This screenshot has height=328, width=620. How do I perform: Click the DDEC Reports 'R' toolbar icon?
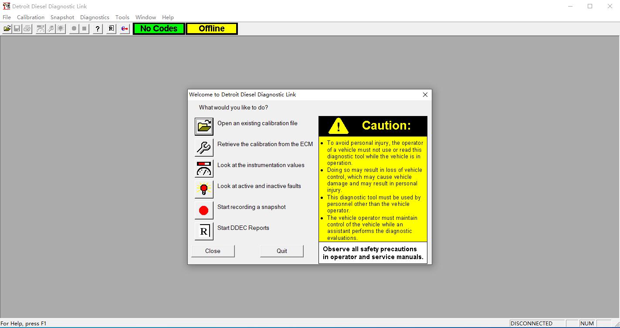111,29
